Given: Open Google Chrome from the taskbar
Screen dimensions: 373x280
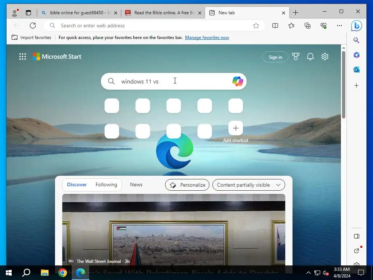Looking at the screenshot, I should point(63,273).
